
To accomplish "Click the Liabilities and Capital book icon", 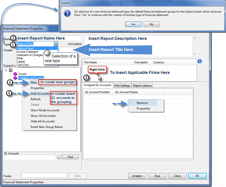I will [15, 78].
